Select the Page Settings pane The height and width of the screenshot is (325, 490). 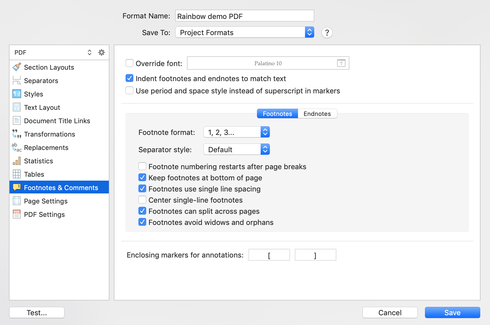coord(59,201)
